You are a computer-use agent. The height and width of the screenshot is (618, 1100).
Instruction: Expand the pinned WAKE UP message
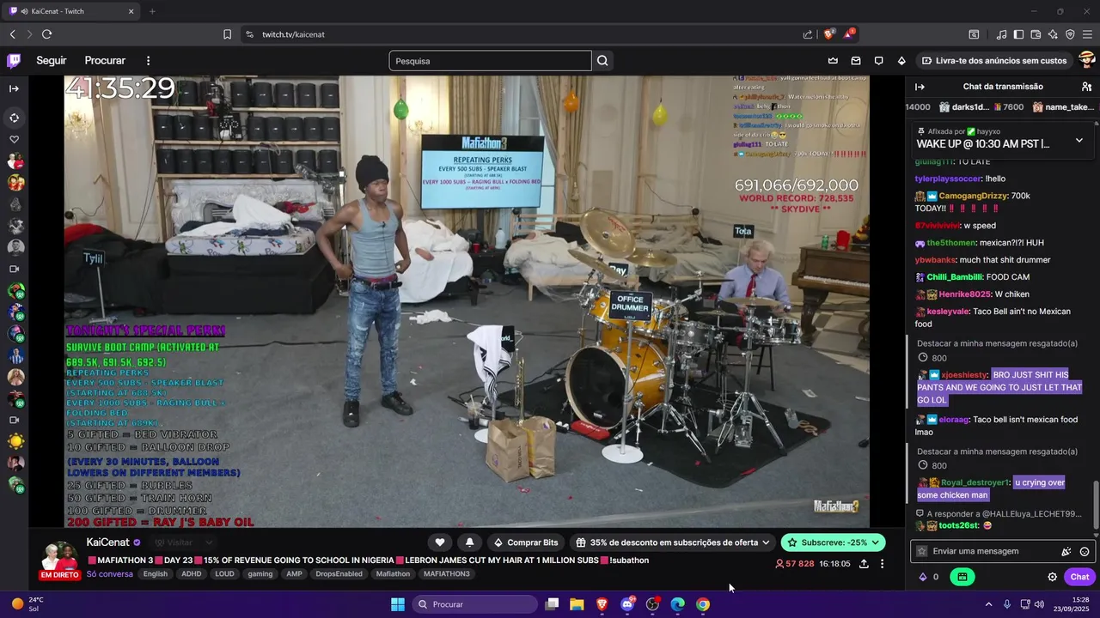pos(1079,140)
